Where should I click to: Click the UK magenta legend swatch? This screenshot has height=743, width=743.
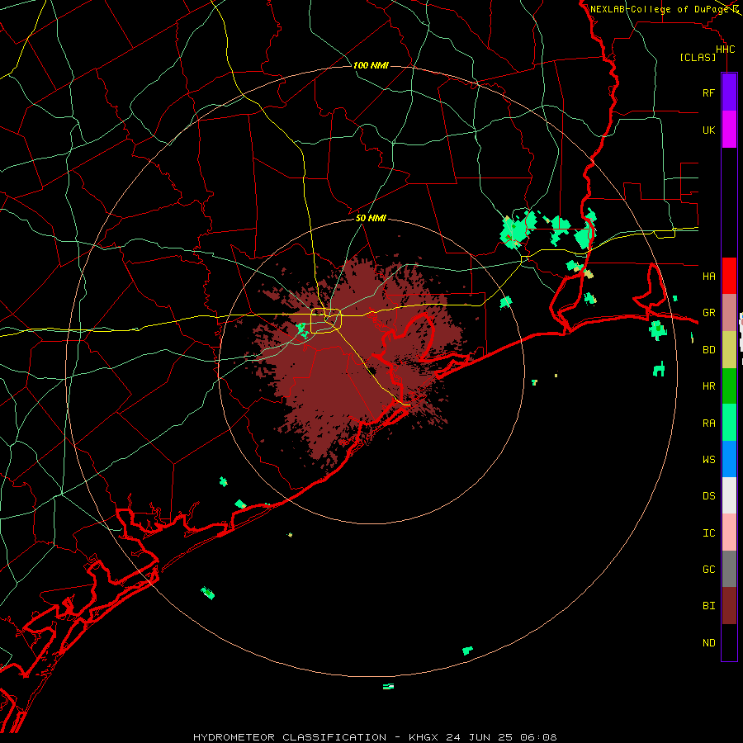click(729, 130)
